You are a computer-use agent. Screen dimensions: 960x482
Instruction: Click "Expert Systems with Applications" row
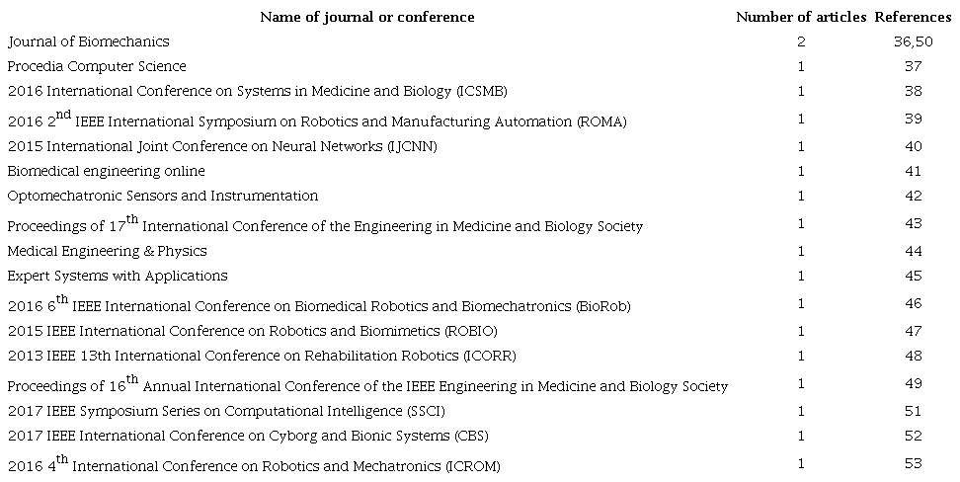click(118, 276)
